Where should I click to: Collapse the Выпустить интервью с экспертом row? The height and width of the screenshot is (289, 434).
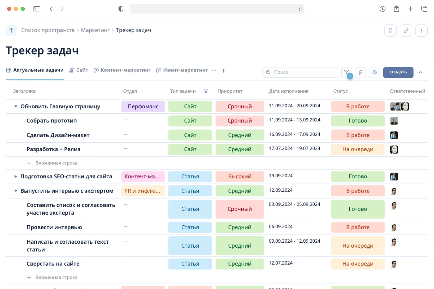click(x=16, y=191)
